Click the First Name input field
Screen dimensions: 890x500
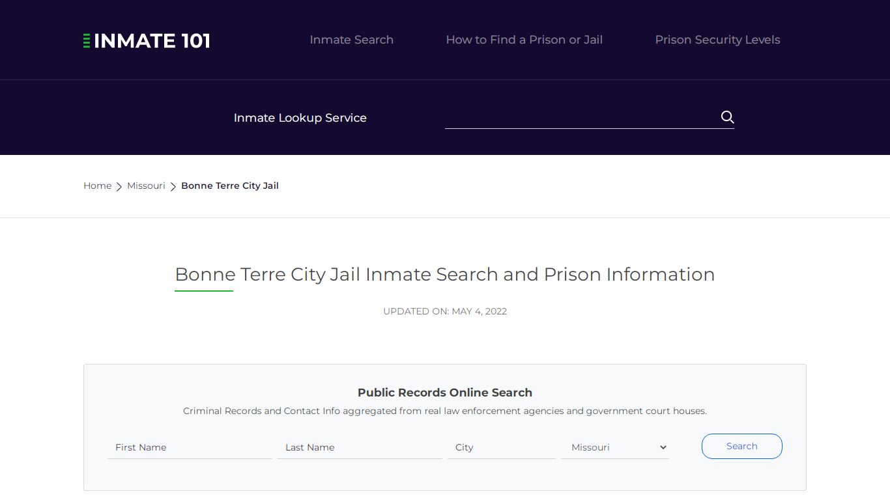point(190,447)
